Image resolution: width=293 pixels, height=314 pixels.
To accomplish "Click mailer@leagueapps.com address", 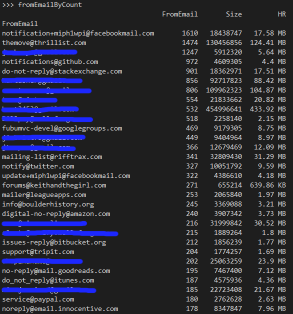I will [x=44, y=195].
